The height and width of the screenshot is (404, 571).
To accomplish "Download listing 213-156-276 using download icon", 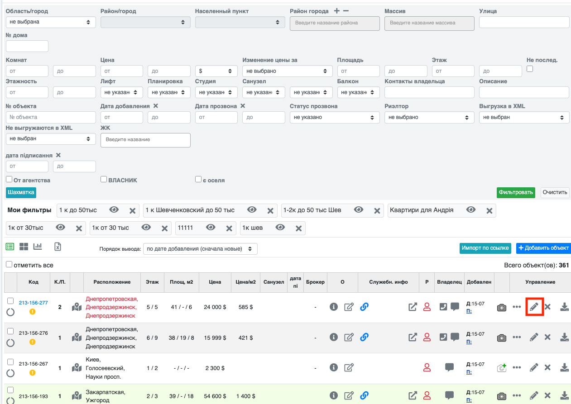I will coord(564,337).
